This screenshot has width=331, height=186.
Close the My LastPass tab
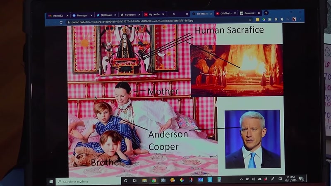pos(163,14)
